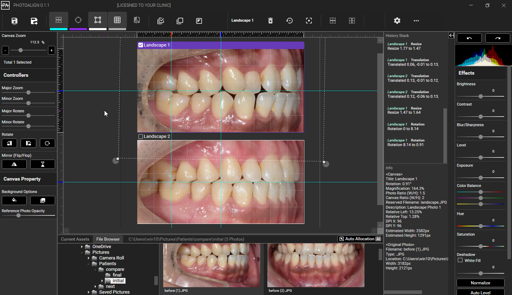This screenshot has width=512, height=295.
Task: Click the align vertical dashed icon
Action: (352, 21)
